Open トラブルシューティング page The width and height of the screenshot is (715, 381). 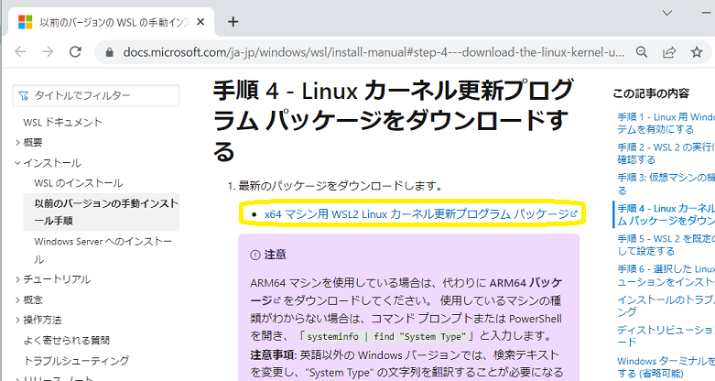point(76,361)
